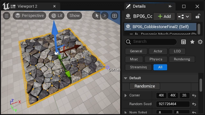The height and width of the screenshot is (115, 205).
Task: Activate the select mode cursor tool
Action: coord(96,16)
